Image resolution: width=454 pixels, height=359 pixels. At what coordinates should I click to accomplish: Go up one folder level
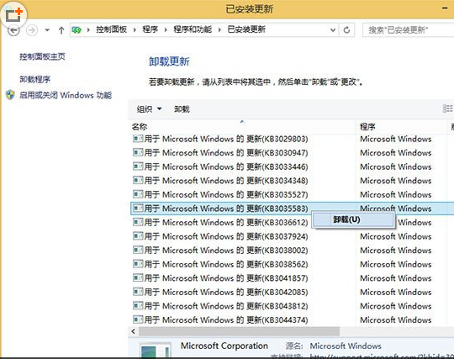61,30
